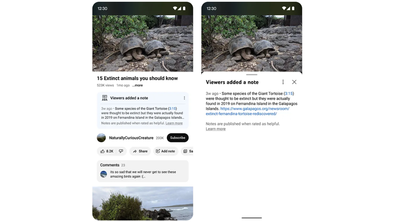Subscribe to NaturallyCuriousCreature
Viewport: 394px width, 222px height.
pyautogui.click(x=177, y=138)
